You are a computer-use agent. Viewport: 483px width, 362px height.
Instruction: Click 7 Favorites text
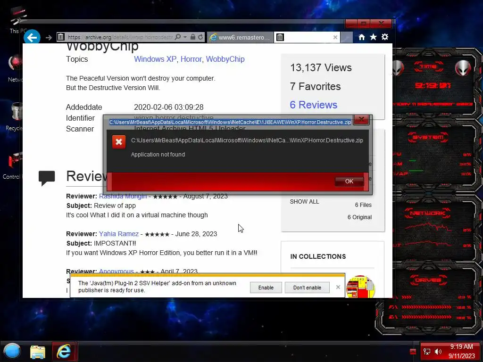tap(315, 87)
